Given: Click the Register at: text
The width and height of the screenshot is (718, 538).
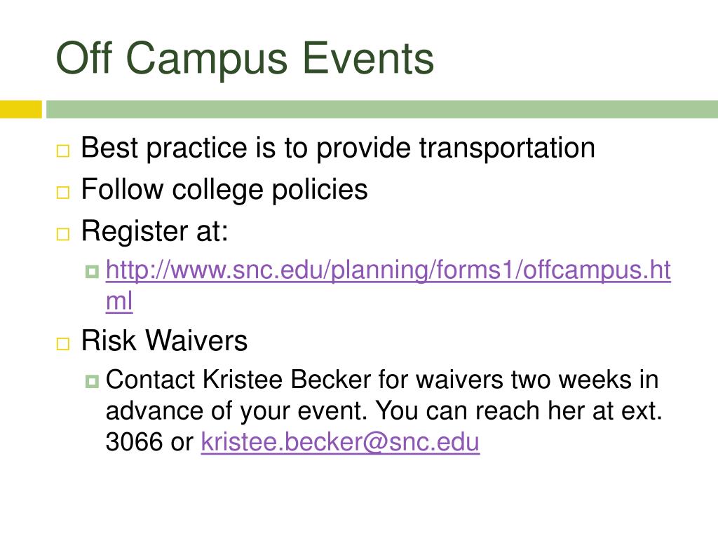Looking at the screenshot, I should pyautogui.click(x=154, y=231).
